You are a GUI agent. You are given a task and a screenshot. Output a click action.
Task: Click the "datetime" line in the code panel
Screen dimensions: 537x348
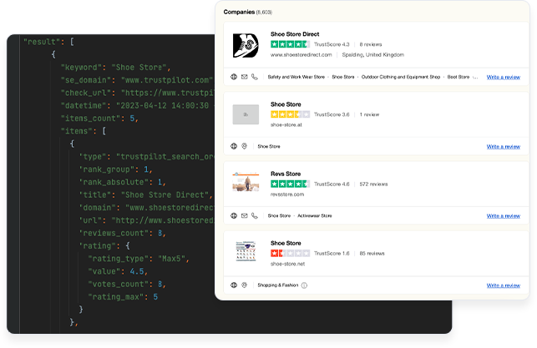pyautogui.click(x=137, y=106)
